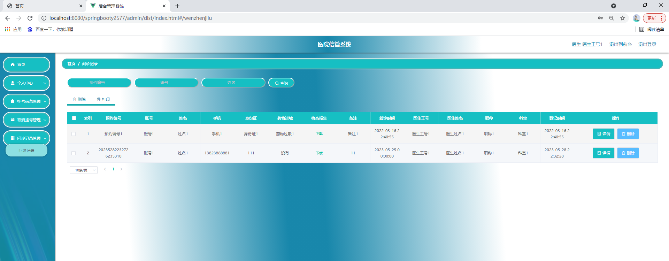Click the 登记时间 column header
Viewport: 669px width, 261px height.
coord(557,118)
